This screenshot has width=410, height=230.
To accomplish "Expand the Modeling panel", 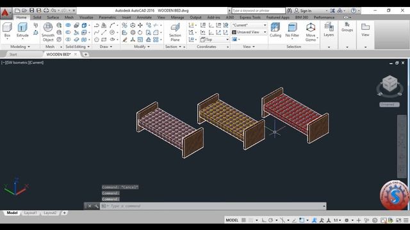I will 20,47.
